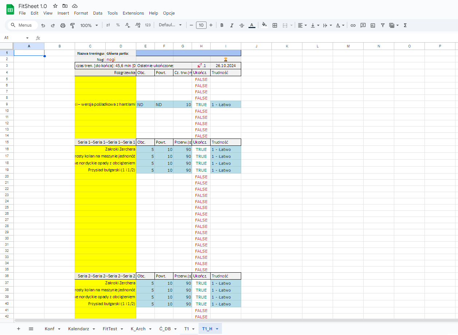Screen dimensions: 458x335
Task: Open the fill color picker
Action: coord(264,25)
